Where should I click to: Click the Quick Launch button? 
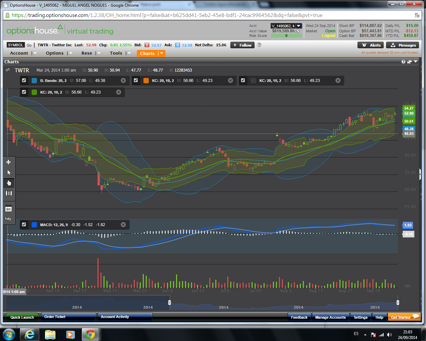click(x=22, y=317)
